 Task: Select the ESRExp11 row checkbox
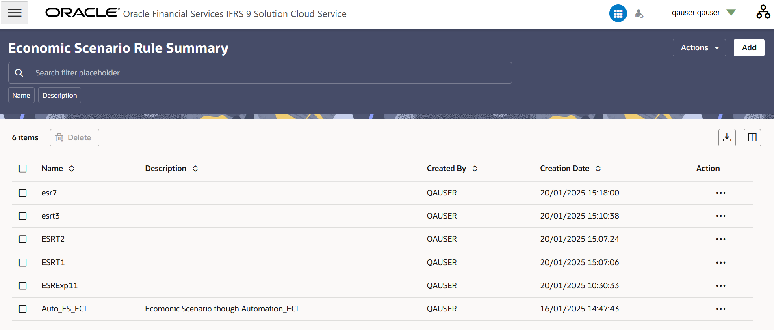(23, 286)
